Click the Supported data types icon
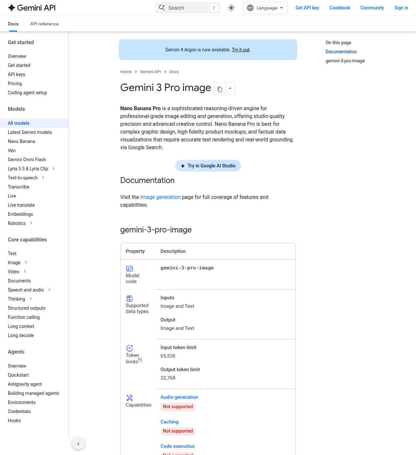The width and height of the screenshot is (416, 455). [x=130, y=298]
